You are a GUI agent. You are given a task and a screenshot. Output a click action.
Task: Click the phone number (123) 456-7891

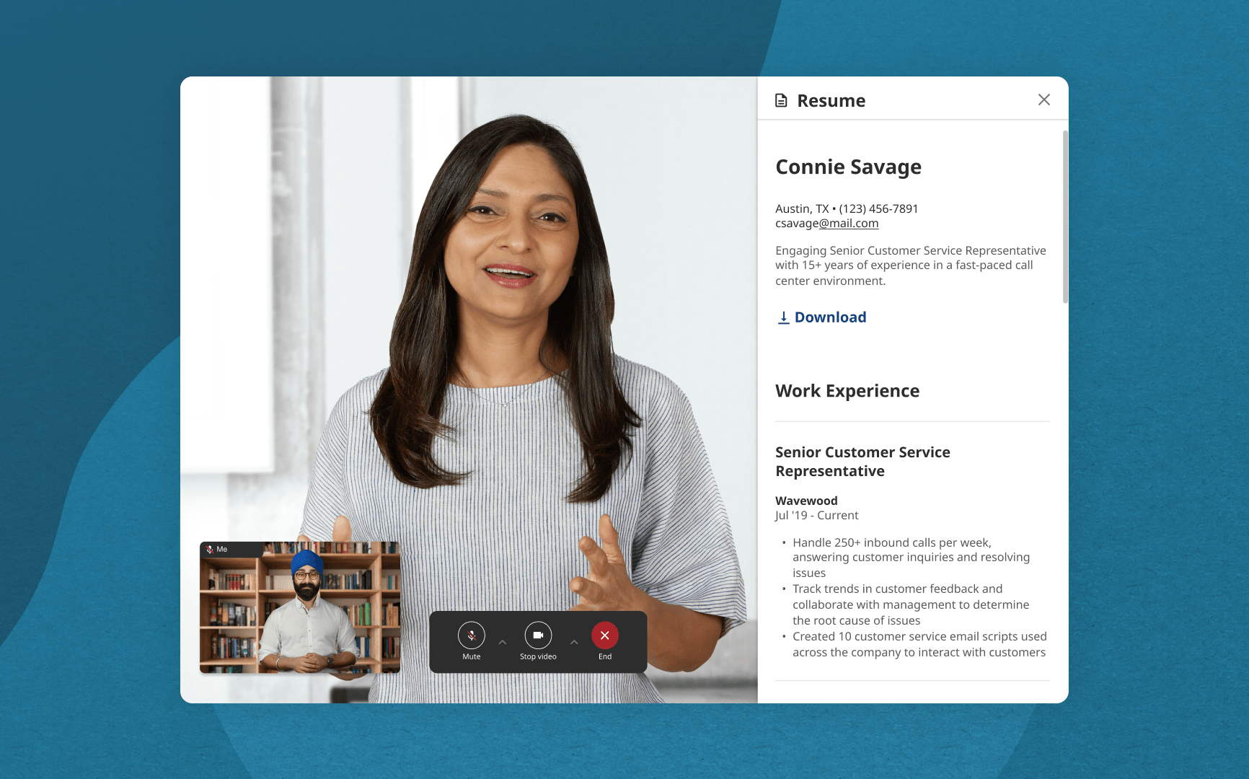pos(878,208)
